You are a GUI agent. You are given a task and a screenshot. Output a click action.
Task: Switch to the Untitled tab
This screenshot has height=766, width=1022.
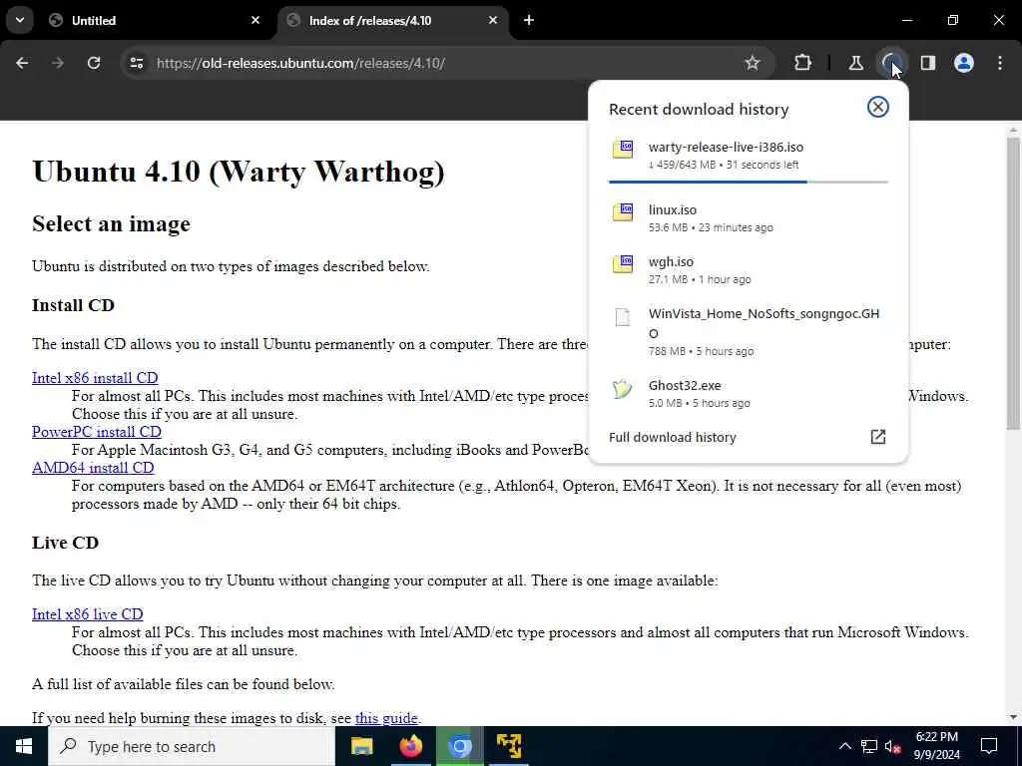click(x=155, y=20)
